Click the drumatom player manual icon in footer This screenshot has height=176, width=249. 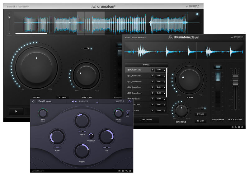pos(239,127)
